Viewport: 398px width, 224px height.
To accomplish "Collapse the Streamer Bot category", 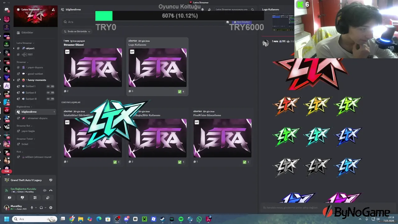I will point(24,126).
